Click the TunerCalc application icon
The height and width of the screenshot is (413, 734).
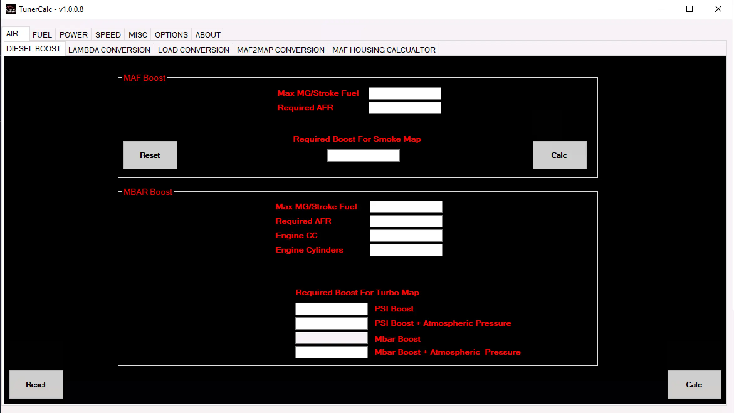pos(10,9)
